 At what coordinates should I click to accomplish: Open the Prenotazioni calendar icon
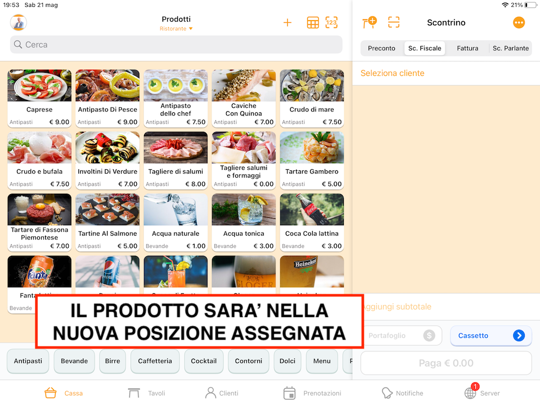click(290, 393)
